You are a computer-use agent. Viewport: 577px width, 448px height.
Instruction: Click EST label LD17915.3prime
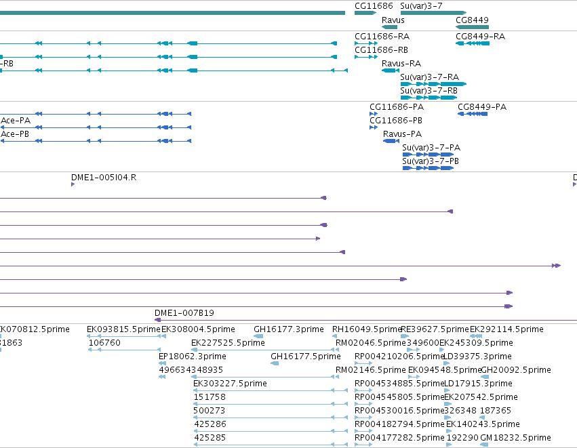(478, 384)
